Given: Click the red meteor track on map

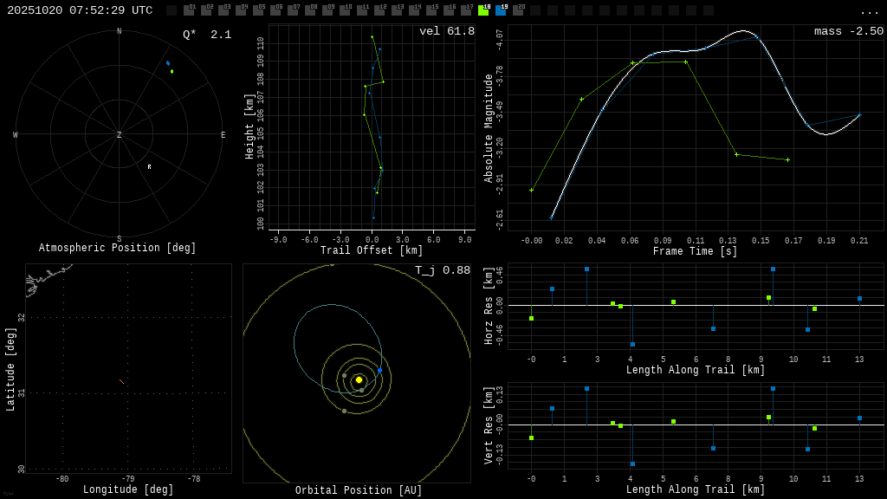Looking at the screenshot, I should click(x=121, y=381).
